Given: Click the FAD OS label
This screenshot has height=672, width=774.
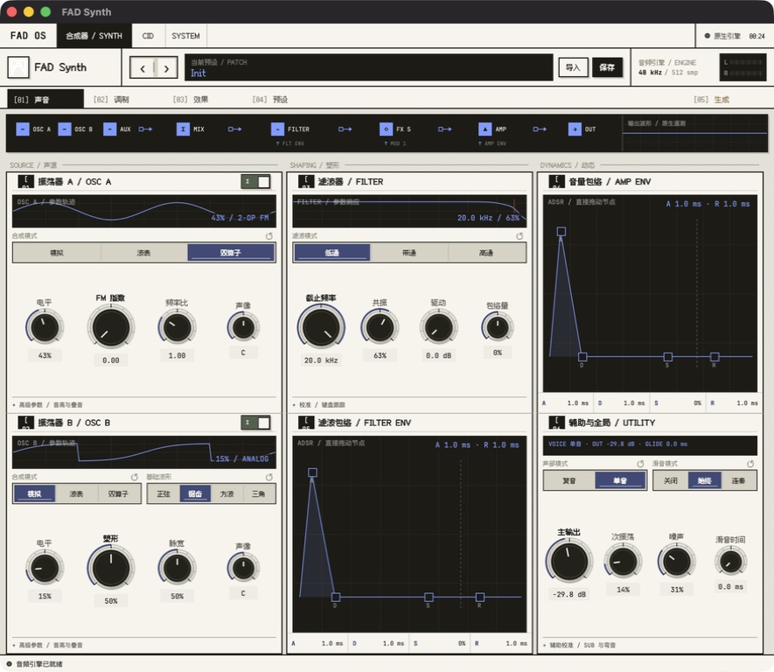Looking at the screenshot, I should pyautogui.click(x=28, y=36).
